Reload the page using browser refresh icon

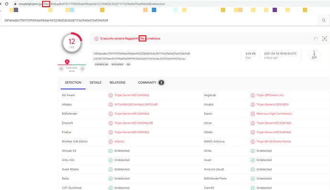(x=7, y=4)
